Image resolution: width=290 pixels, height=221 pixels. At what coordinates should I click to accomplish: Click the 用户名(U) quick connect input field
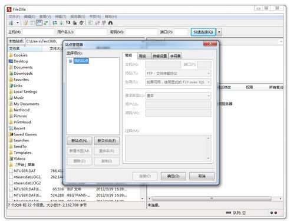click(91, 32)
